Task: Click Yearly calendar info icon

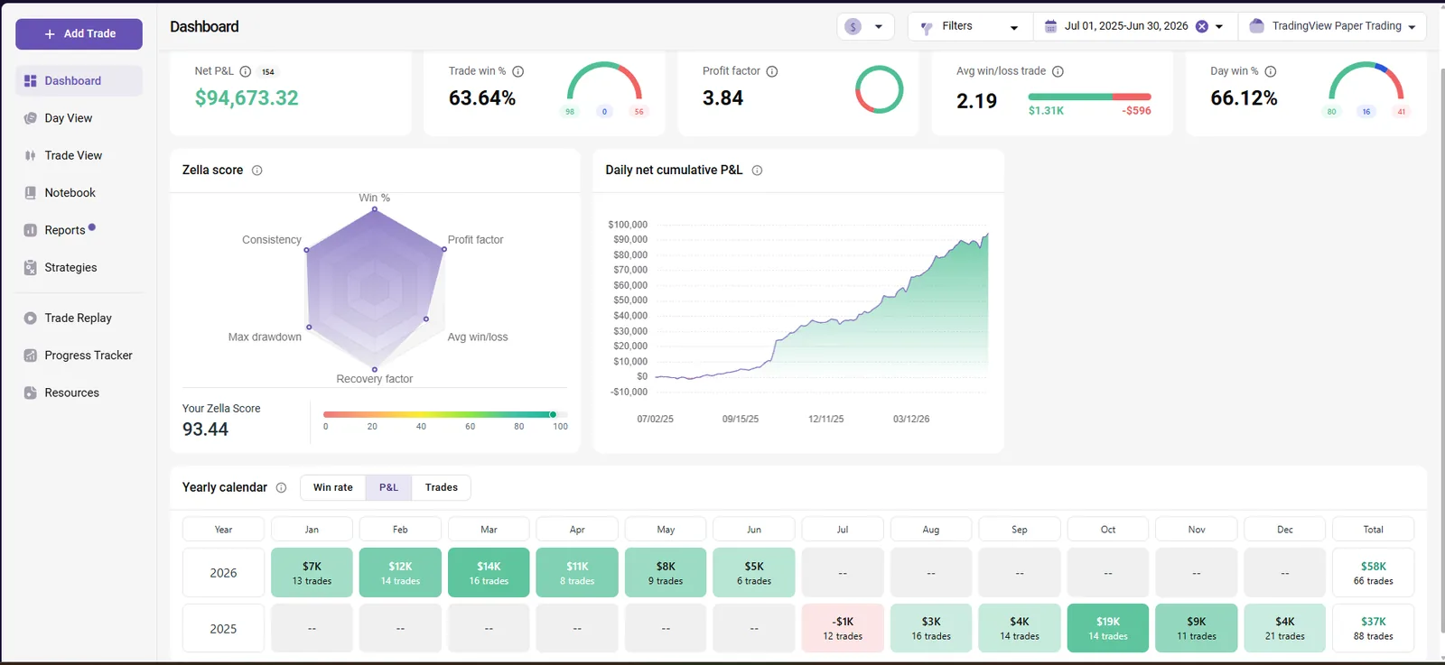Action: [x=281, y=488]
